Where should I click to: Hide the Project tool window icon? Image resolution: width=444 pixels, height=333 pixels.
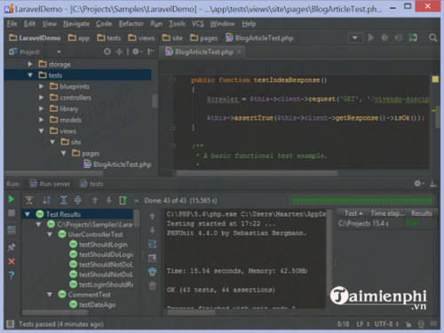point(151,52)
